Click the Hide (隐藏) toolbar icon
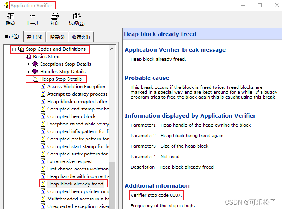282x209 pixels. tap(11, 16)
